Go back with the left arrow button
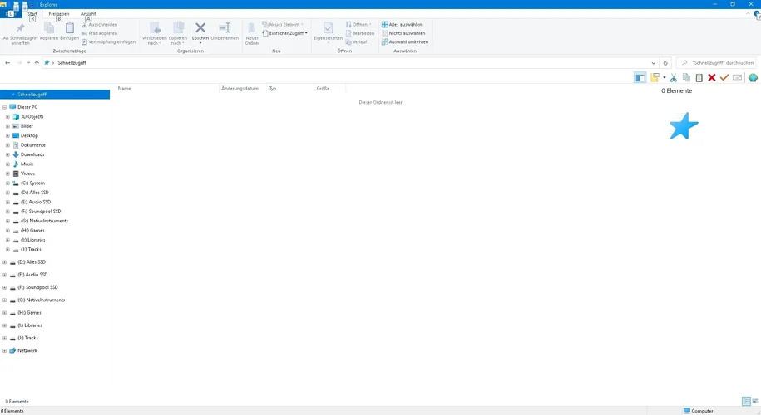Image resolution: width=761 pixels, height=415 pixels. [7, 62]
